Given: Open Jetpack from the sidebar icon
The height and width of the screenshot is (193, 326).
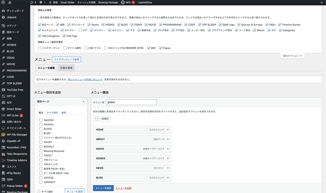Looking at the screenshot, I should pyautogui.click(x=3, y=17).
